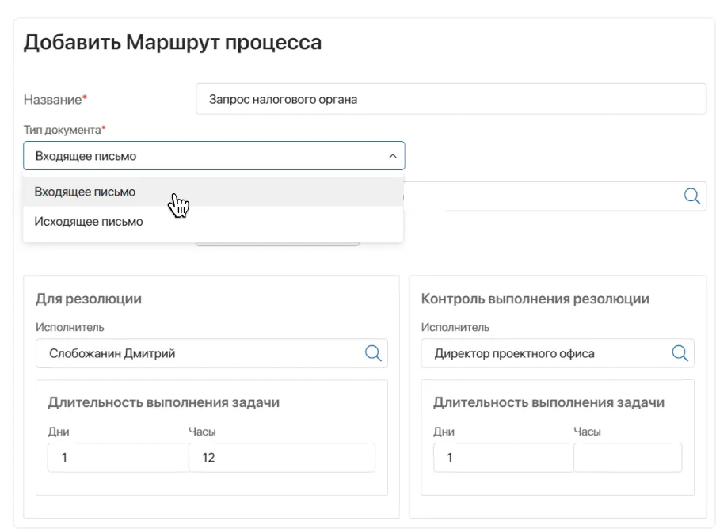716x529 pixels.
Task: Click the Дни field under Для резолюции
Action: (x=116, y=457)
